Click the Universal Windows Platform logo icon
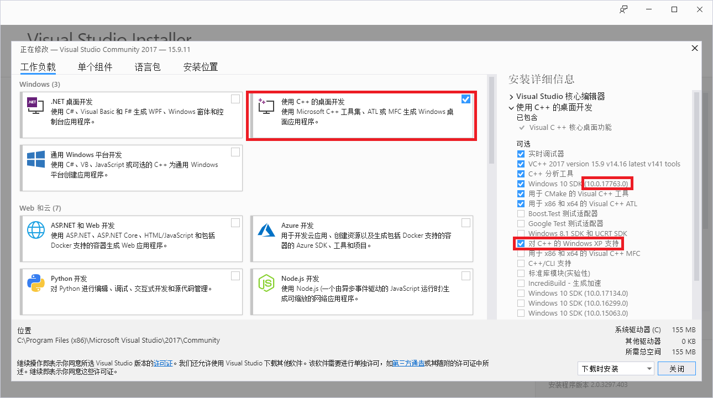 pyautogui.click(x=36, y=159)
